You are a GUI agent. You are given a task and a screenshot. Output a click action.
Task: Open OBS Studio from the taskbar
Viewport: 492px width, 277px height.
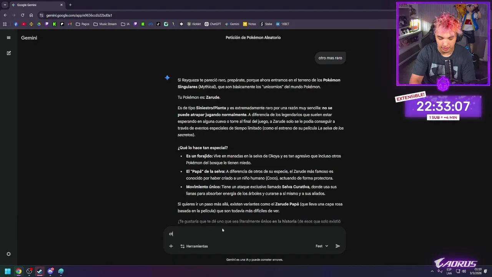coord(29,271)
